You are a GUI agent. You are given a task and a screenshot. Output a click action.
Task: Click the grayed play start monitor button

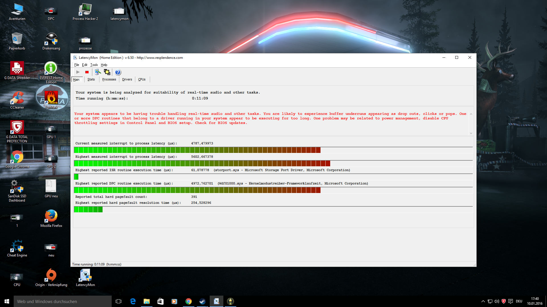pyautogui.click(x=78, y=72)
